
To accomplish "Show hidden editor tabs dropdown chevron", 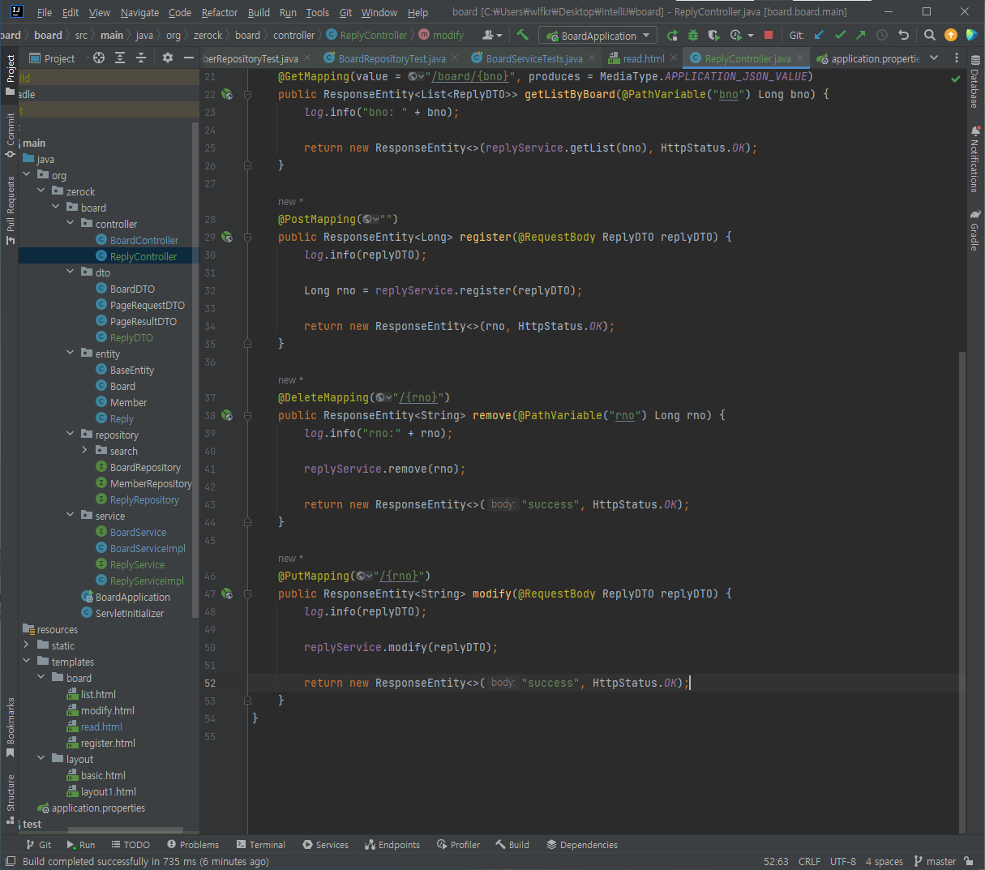I will point(934,58).
